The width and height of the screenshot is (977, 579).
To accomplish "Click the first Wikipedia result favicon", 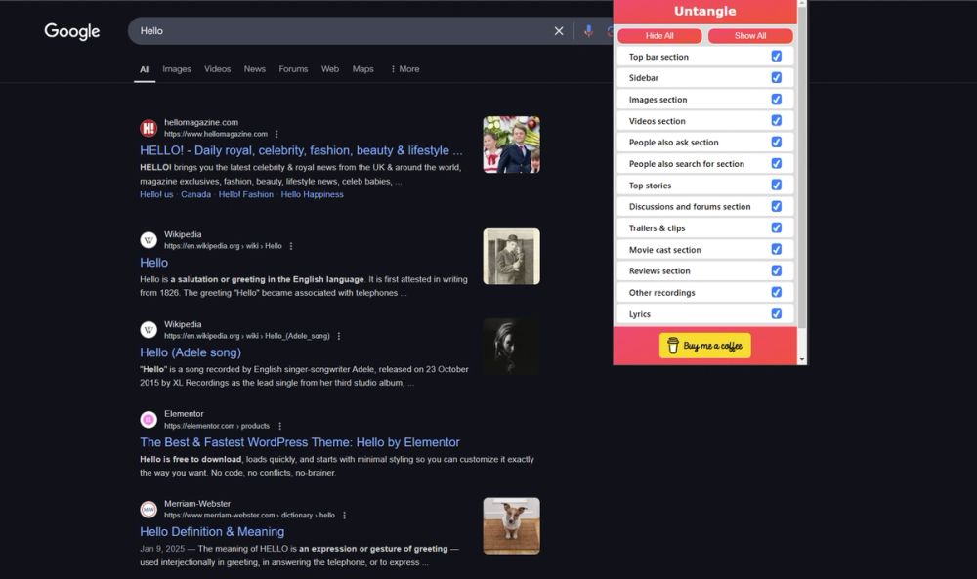I will [149, 240].
